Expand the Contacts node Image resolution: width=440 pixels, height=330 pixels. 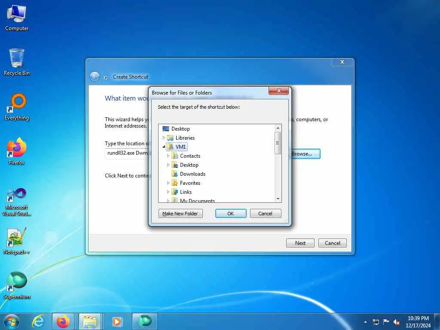coord(168,156)
